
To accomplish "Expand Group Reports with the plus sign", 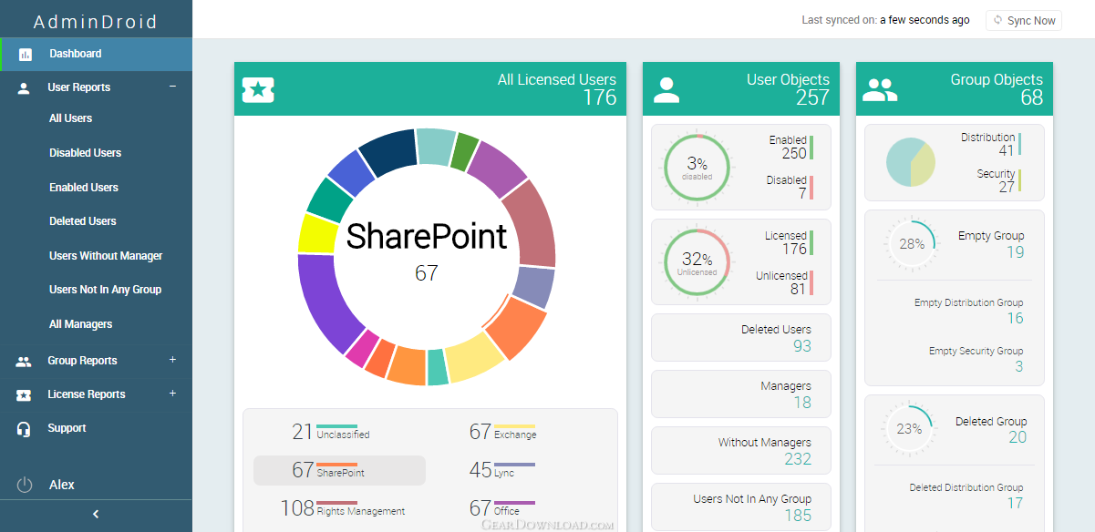I will [172, 360].
